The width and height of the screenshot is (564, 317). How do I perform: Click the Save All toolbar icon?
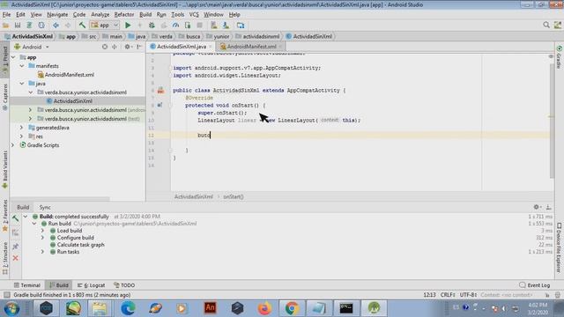pyautogui.click(x=18, y=26)
